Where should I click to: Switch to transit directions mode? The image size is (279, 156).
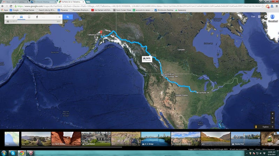coord(29,17)
